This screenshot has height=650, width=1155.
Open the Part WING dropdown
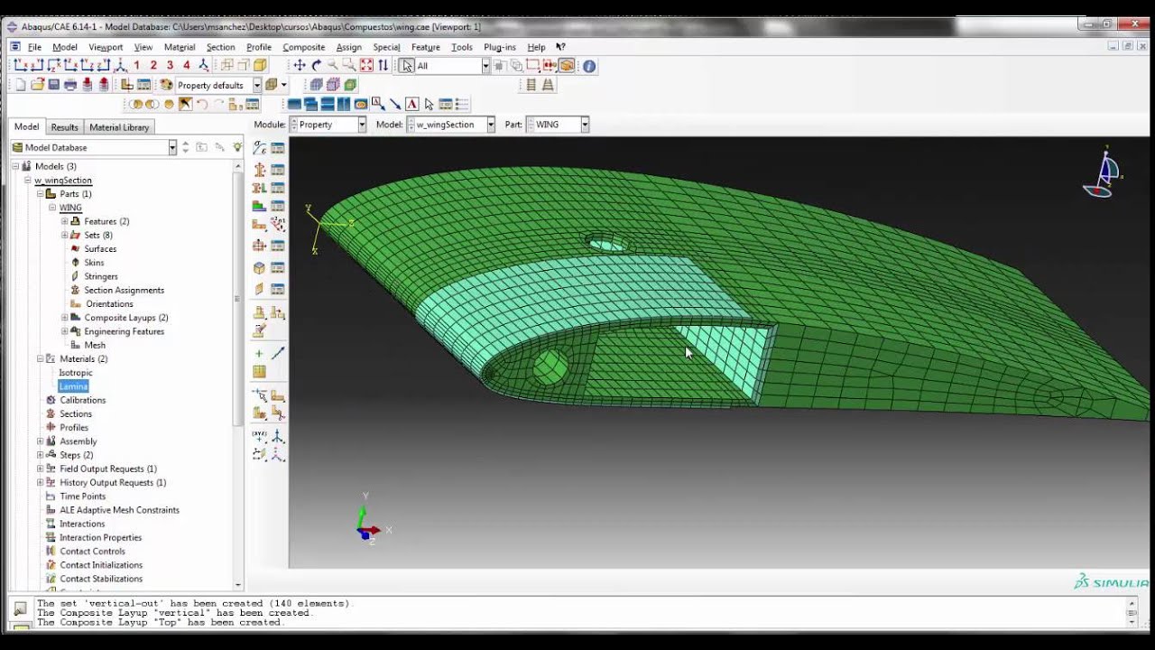click(x=585, y=125)
